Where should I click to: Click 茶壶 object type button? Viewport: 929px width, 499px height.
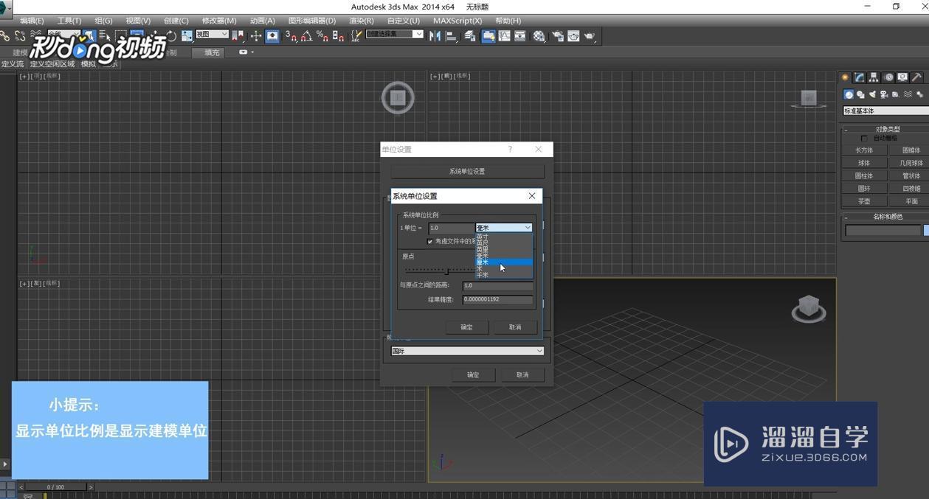tap(864, 201)
